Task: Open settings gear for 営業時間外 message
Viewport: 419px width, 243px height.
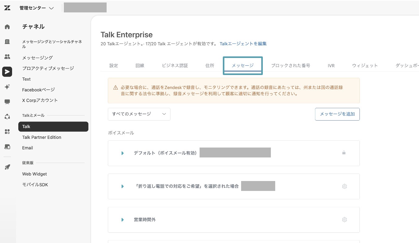Action: click(344, 220)
